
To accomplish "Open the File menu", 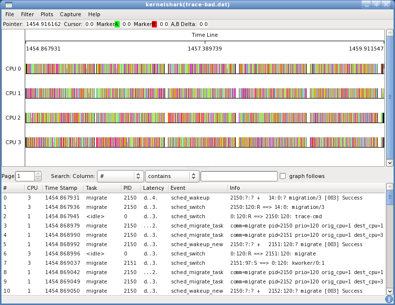I will click(10, 15).
